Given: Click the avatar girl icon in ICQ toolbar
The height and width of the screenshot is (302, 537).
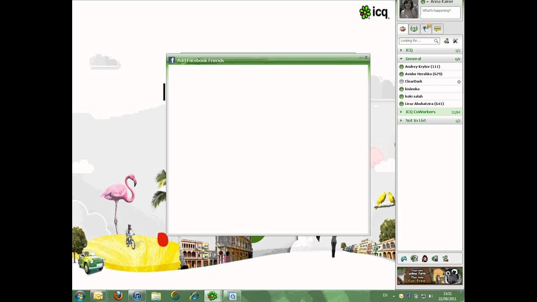Looking at the screenshot, I should (425, 259).
